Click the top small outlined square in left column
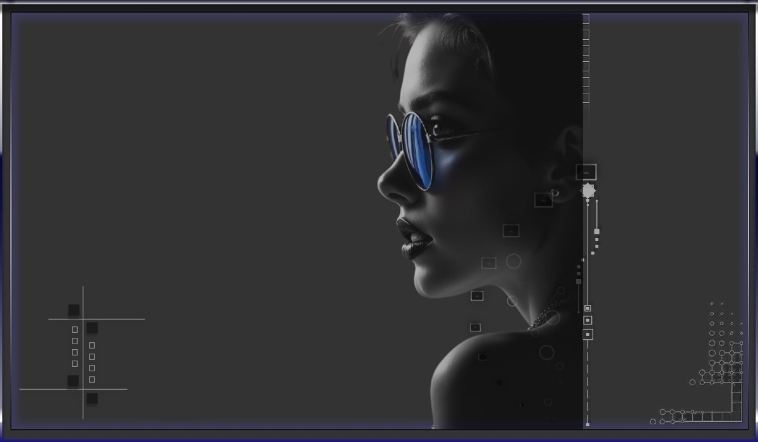 click(x=75, y=330)
